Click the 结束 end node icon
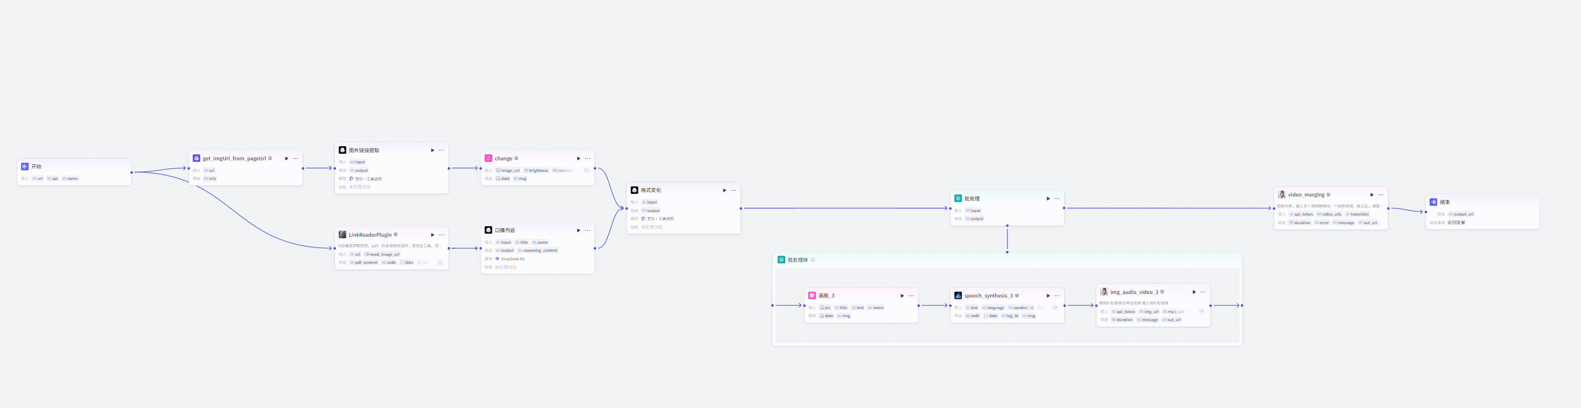The width and height of the screenshot is (1581, 408). pos(1433,202)
